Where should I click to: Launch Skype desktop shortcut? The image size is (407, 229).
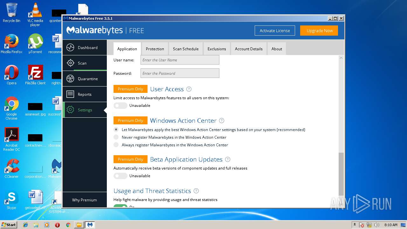(x=11, y=200)
